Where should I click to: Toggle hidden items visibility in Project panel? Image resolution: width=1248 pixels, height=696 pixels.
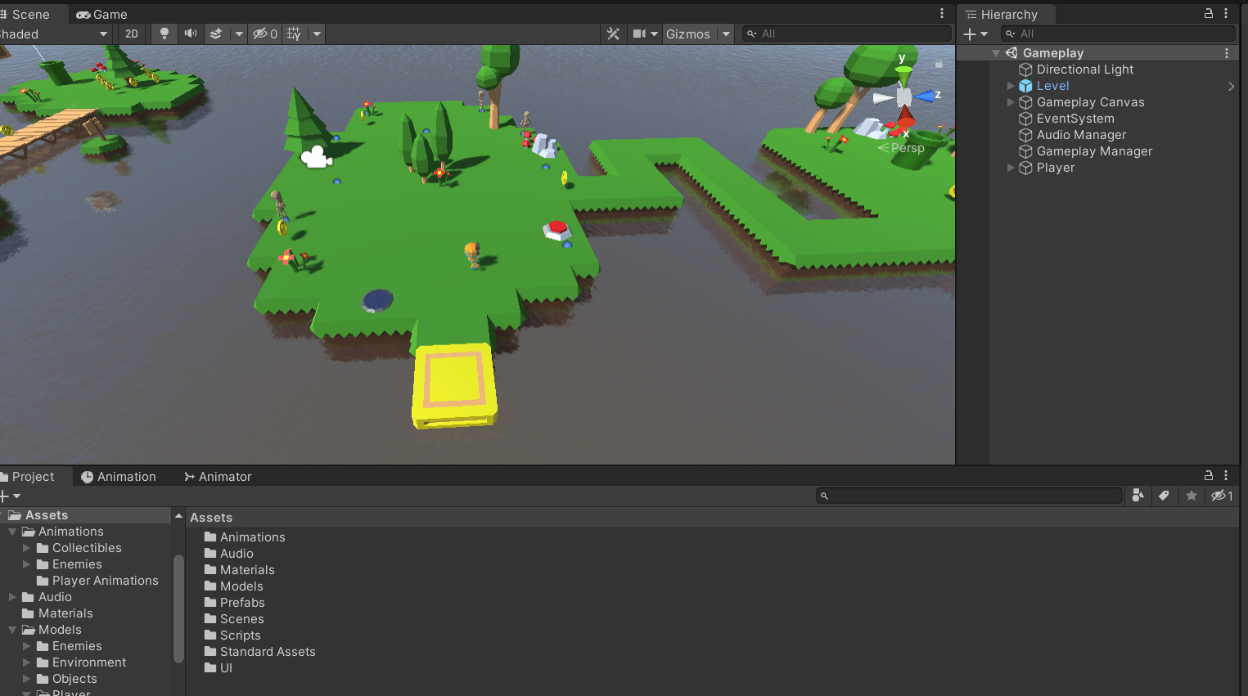pyautogui.click(x=1217, y=496)
